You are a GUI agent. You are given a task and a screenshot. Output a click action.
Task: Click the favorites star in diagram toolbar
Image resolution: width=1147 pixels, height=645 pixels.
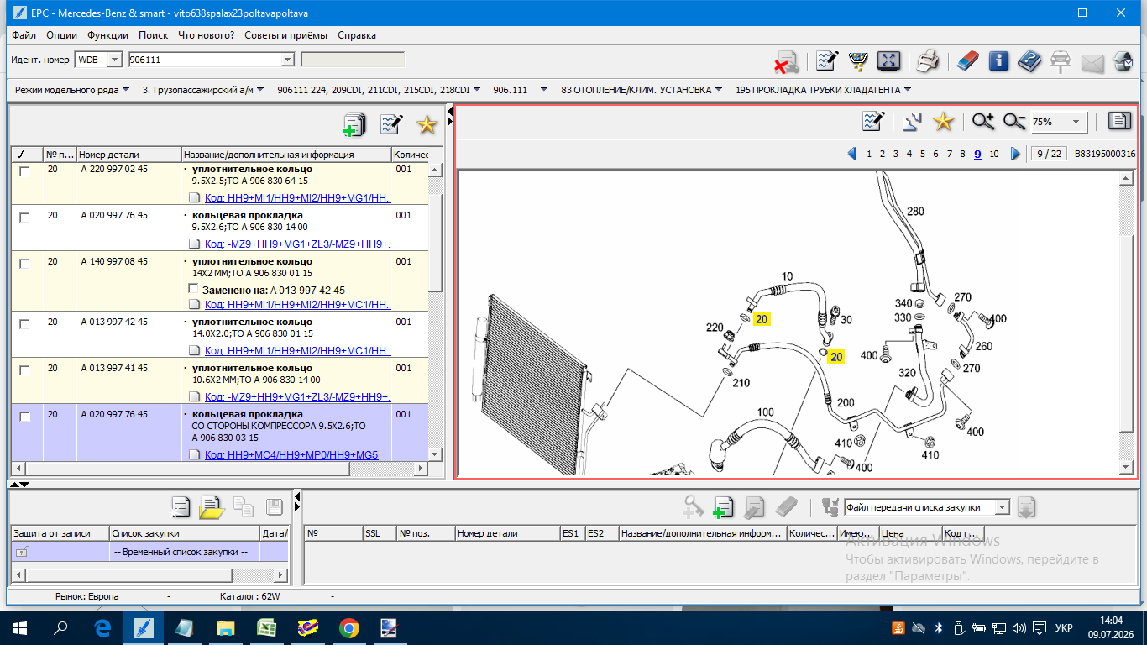click(x=944, y=122)
